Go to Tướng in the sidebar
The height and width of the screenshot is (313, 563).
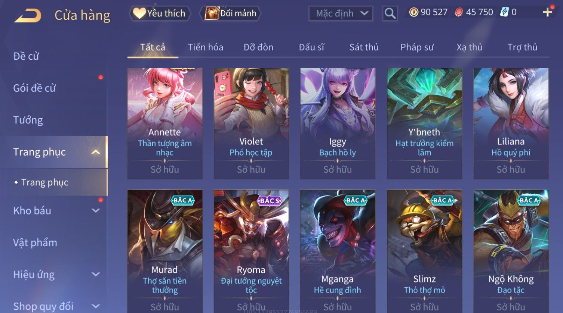28,120
